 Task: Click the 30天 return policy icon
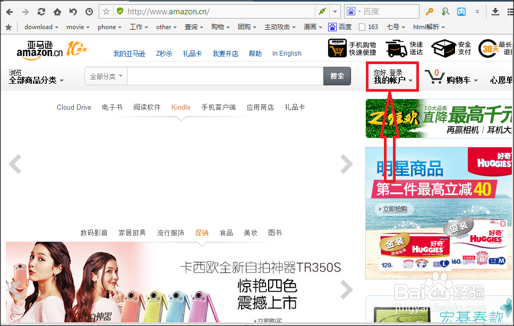click(488, 48)
